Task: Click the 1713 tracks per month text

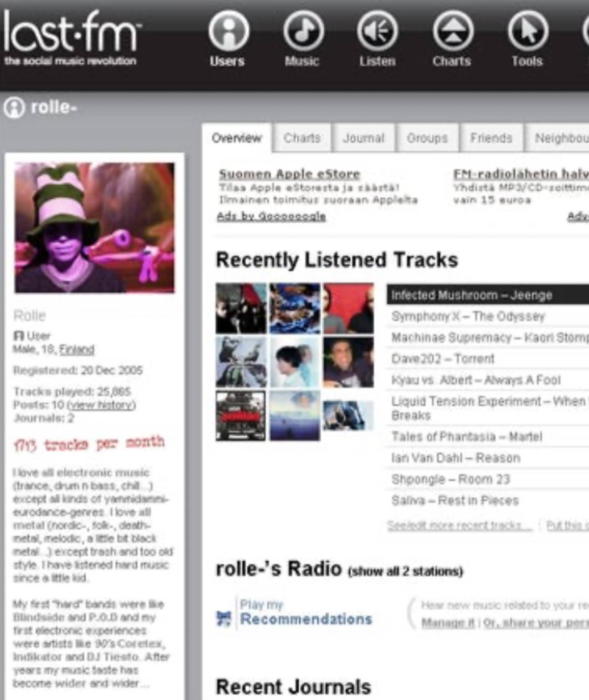Action: tap(89, 443)
